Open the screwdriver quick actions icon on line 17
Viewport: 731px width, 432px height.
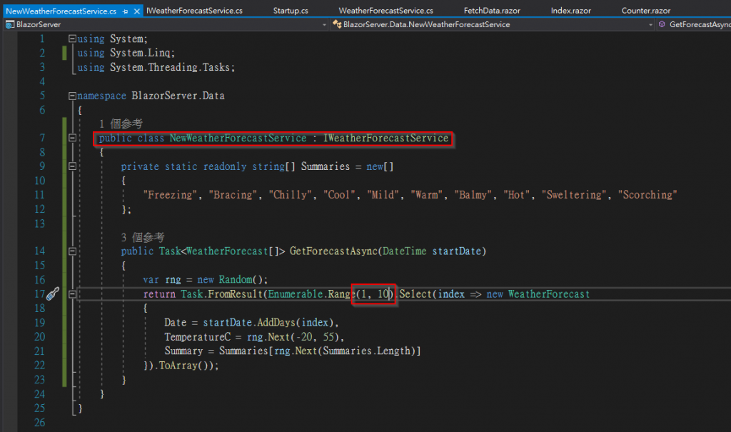point(53,293)
